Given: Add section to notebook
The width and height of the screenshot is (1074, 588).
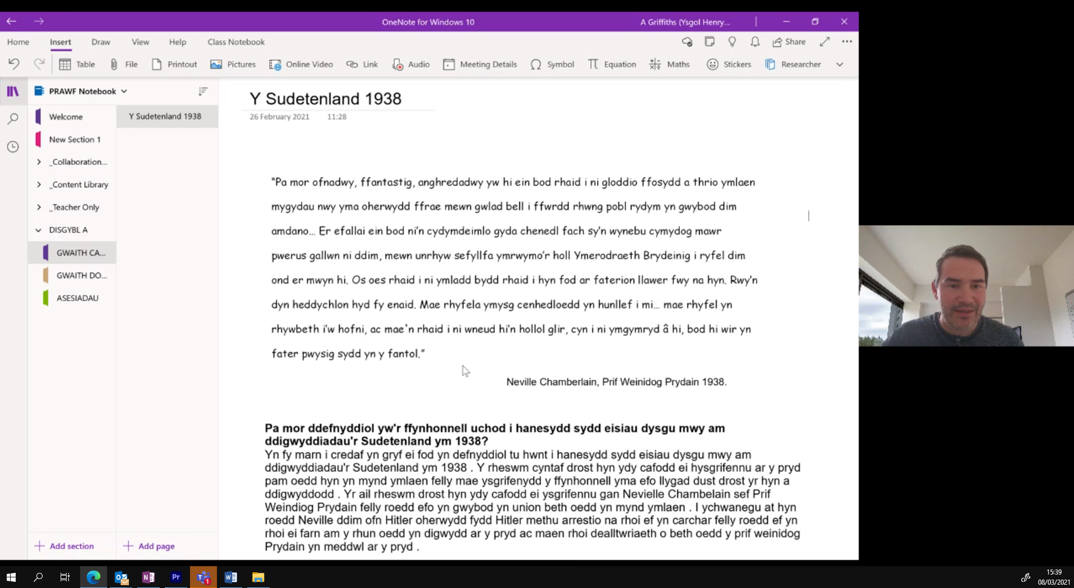Looking at the screenshot, I should [64, 546].
